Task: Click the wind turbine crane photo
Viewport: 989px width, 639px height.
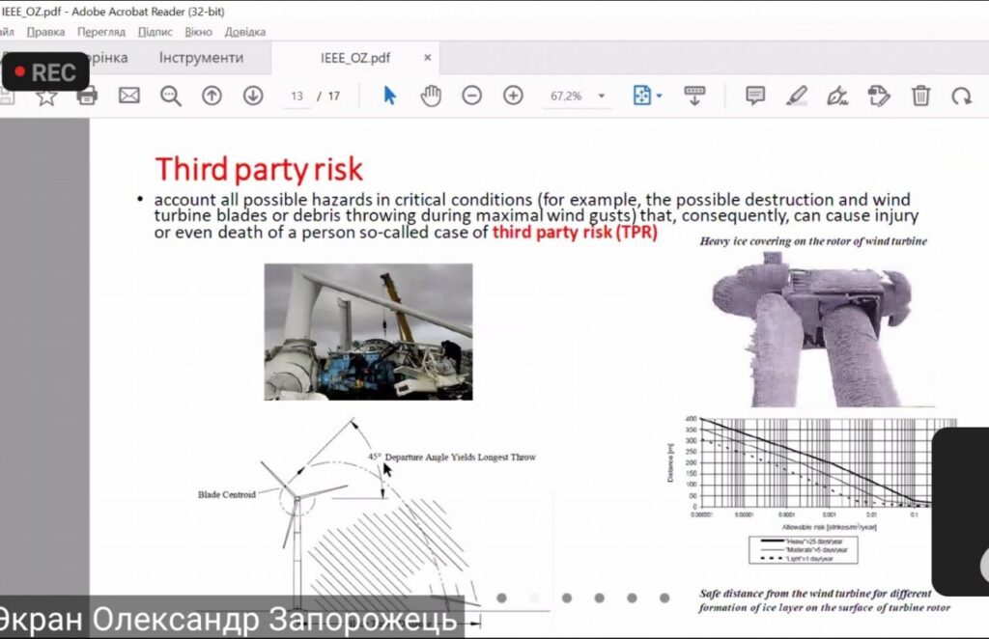Action: pyautogui.click(x=368, y=331)
